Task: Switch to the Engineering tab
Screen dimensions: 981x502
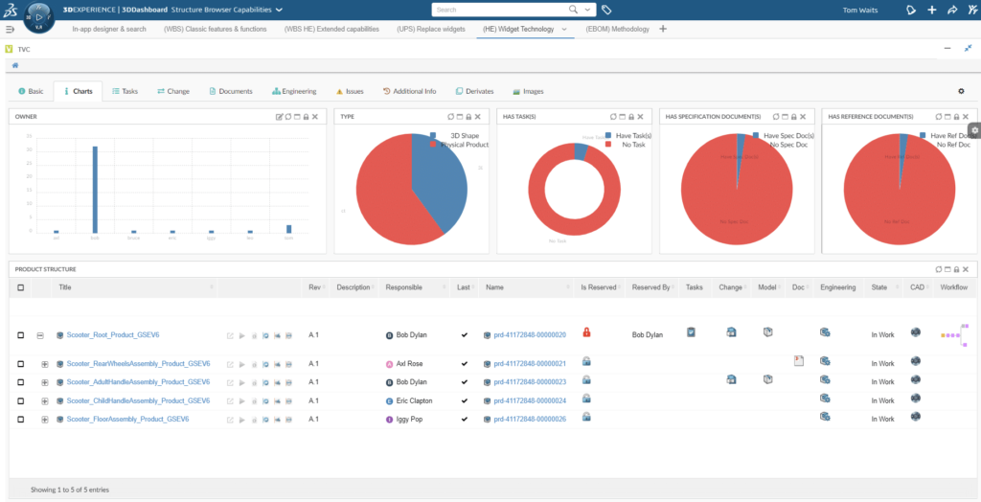Action: pyautogui.click(x=294, y=91)
